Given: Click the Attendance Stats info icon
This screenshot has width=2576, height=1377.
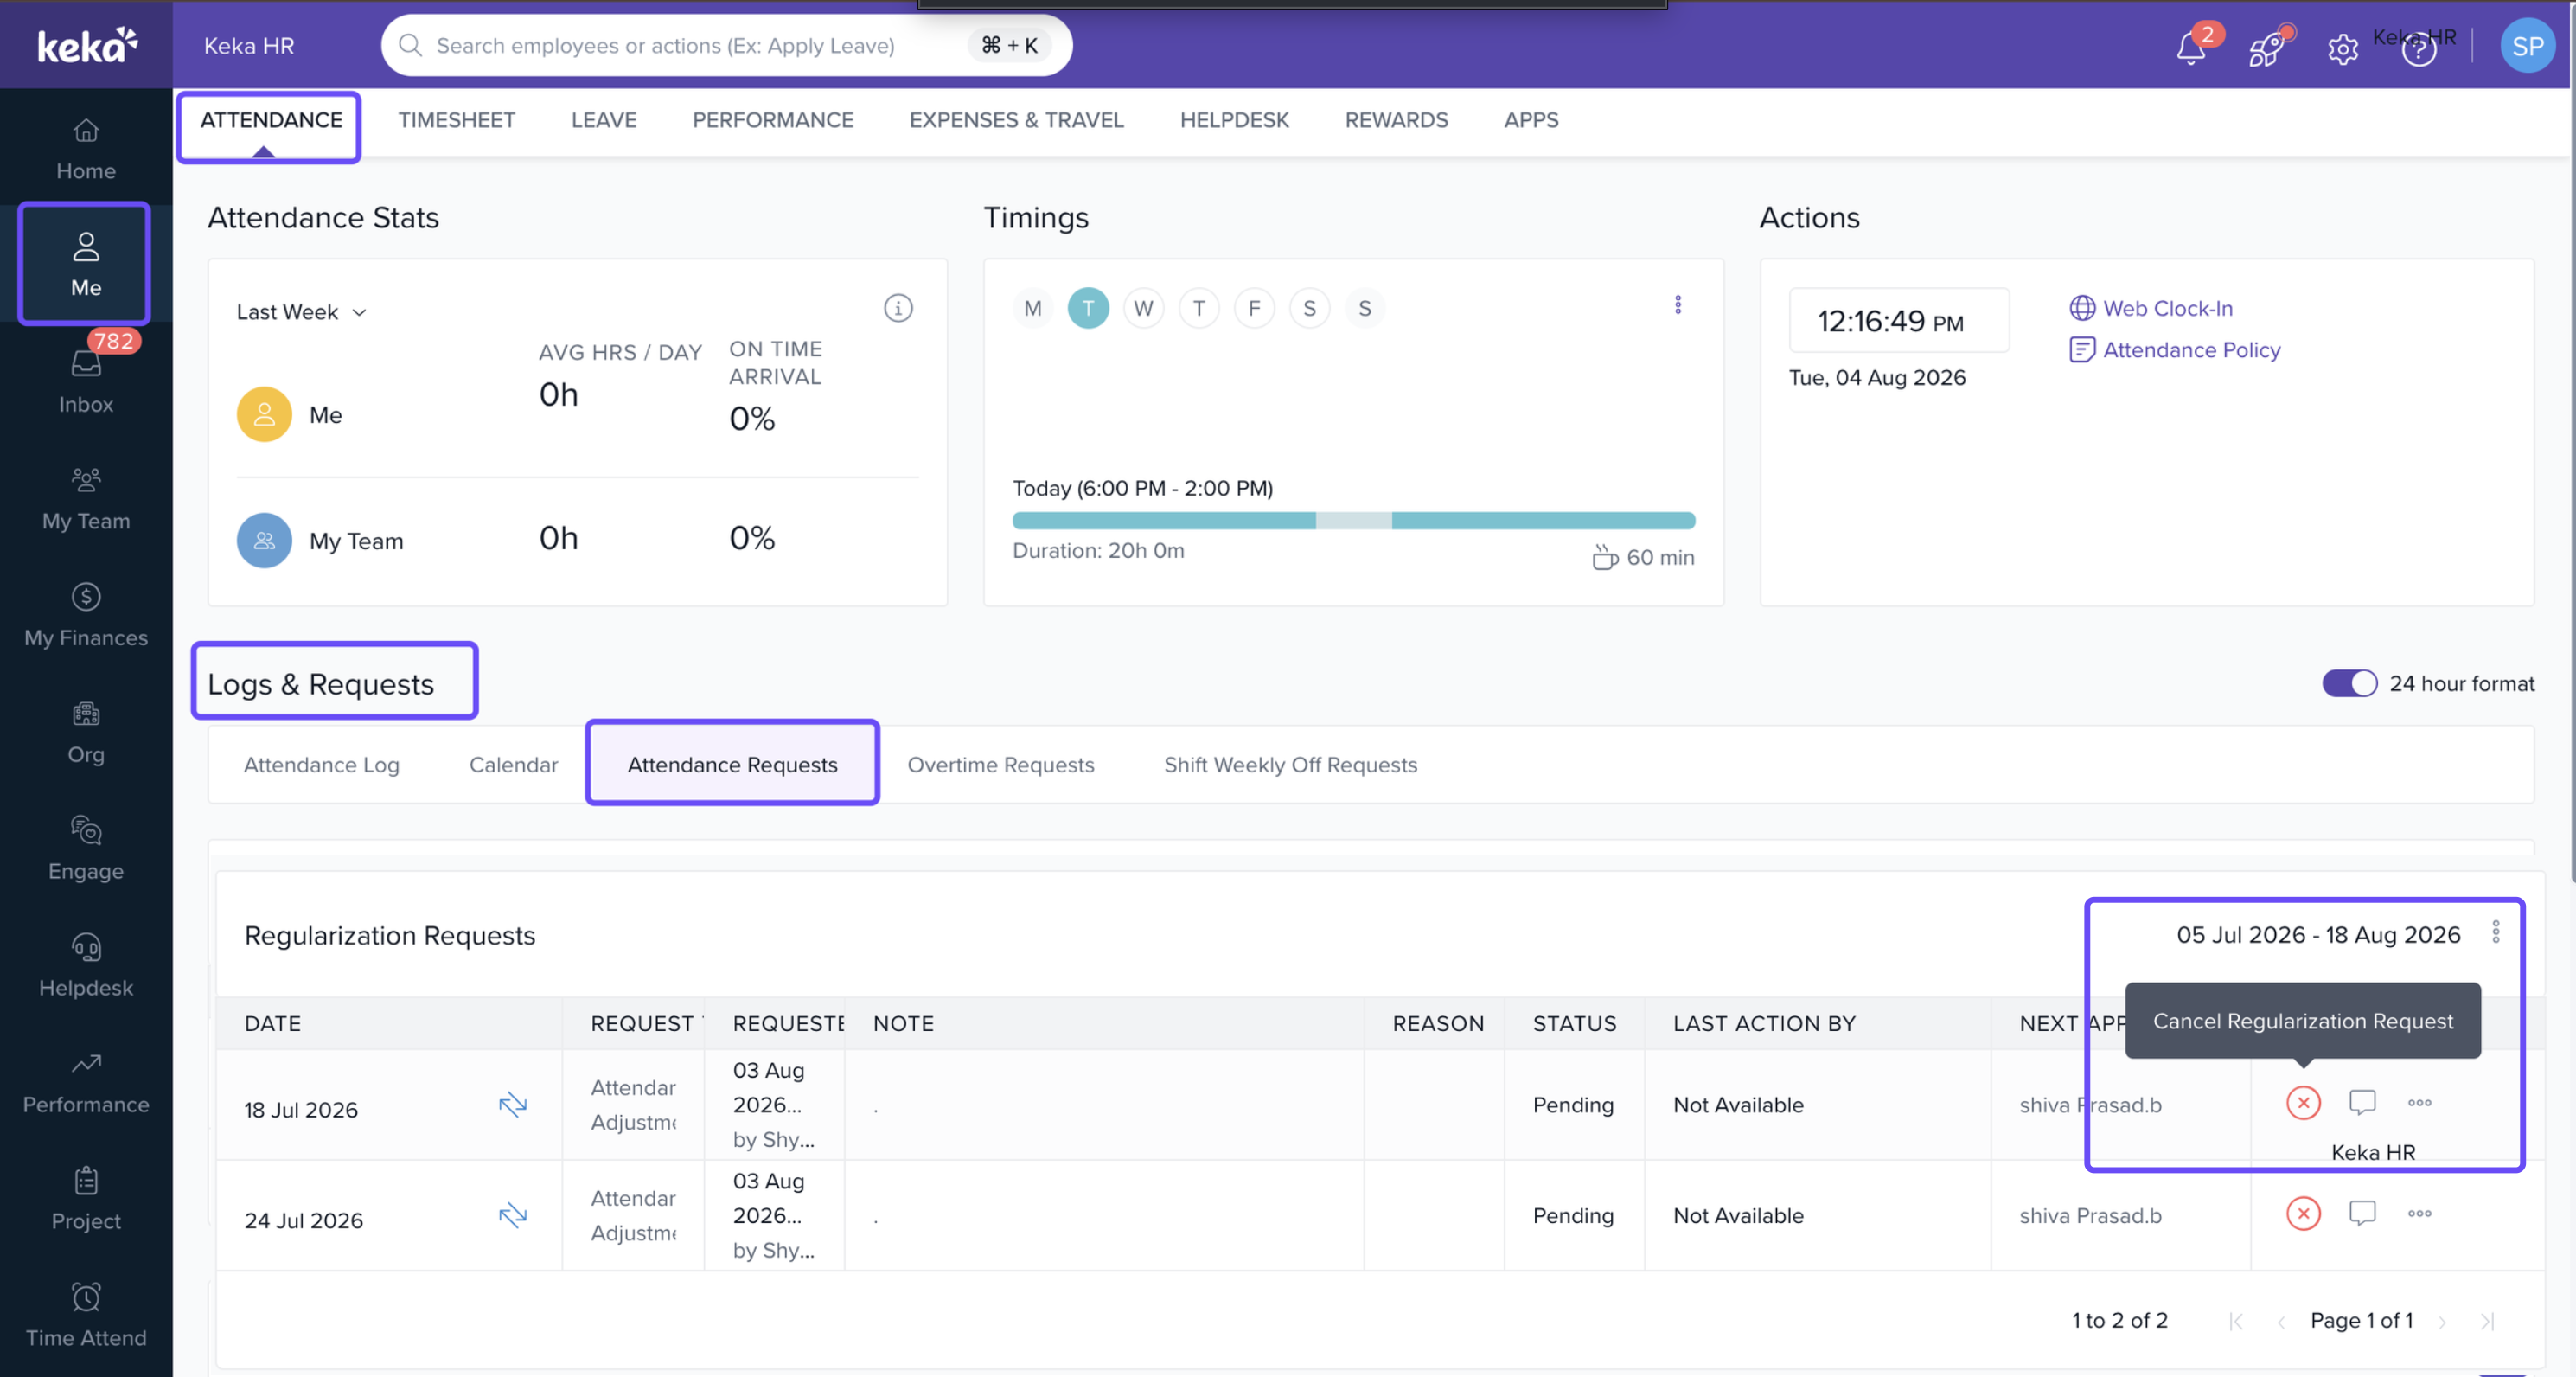Looking at the screenshot, I should click(x=898, y=308).
